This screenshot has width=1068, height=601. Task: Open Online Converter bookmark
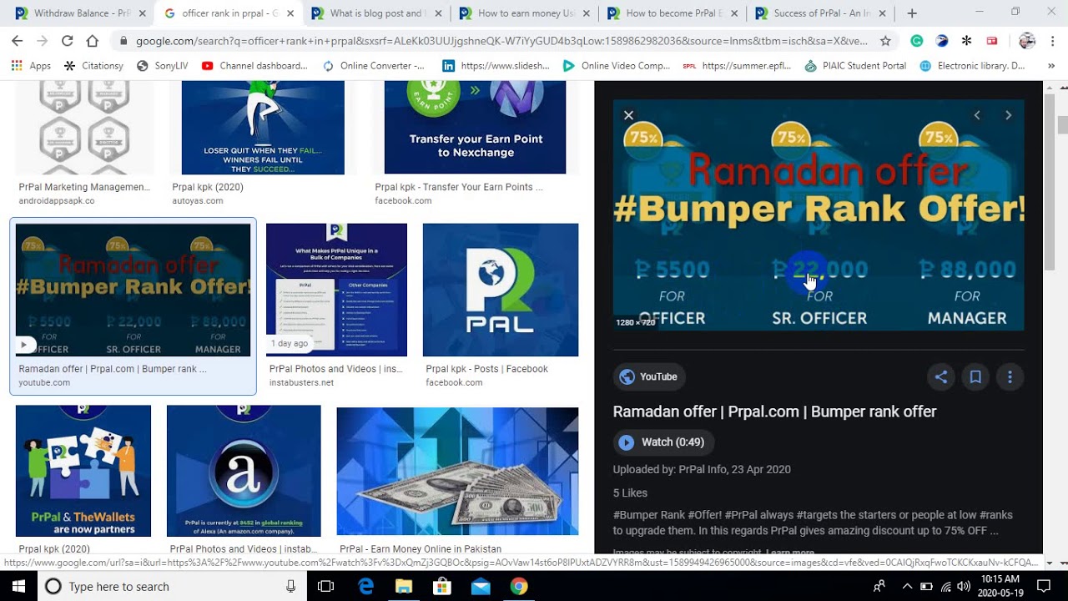374,66
